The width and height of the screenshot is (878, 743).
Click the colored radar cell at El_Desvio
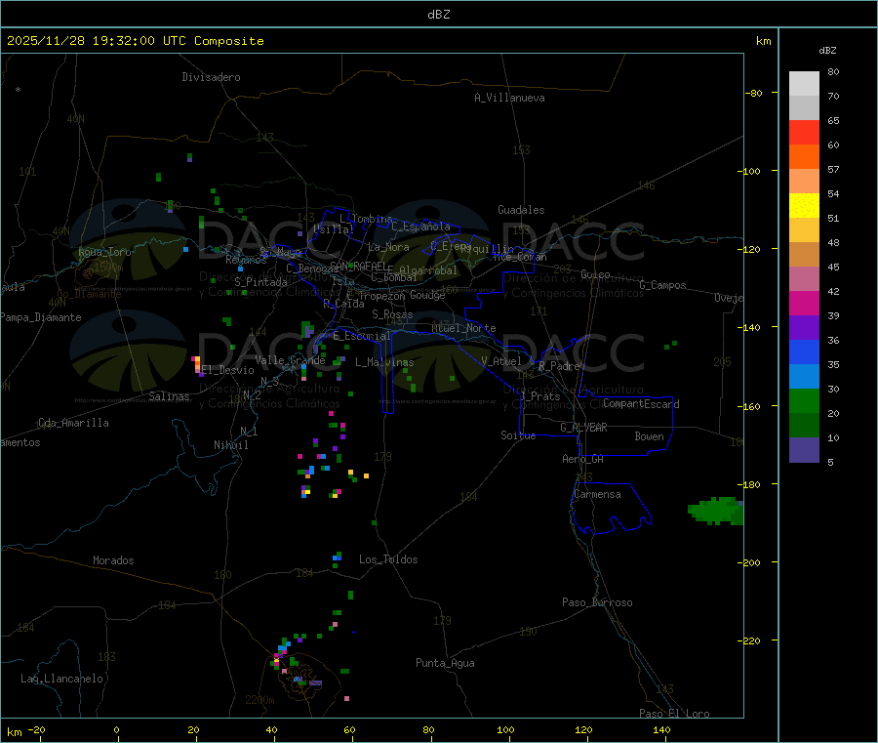click(x=197, y=365)
